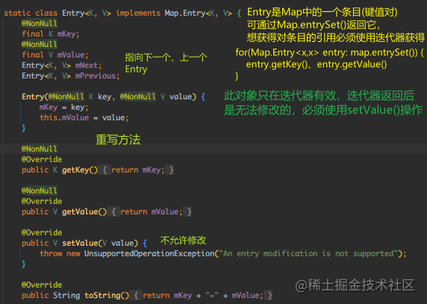Viewport: 427px width, 304px height.
Task: Click the @NonNull annotation before 'V value' parameter
Action: 138,96
